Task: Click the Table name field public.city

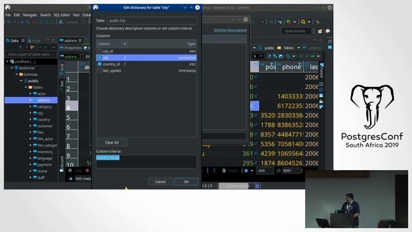Action: tap(152, 21)
